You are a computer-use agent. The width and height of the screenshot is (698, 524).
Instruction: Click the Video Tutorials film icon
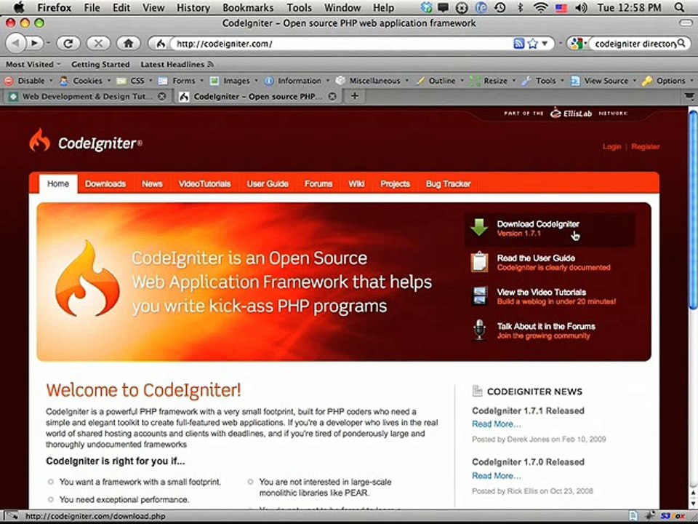pos(479,296)
